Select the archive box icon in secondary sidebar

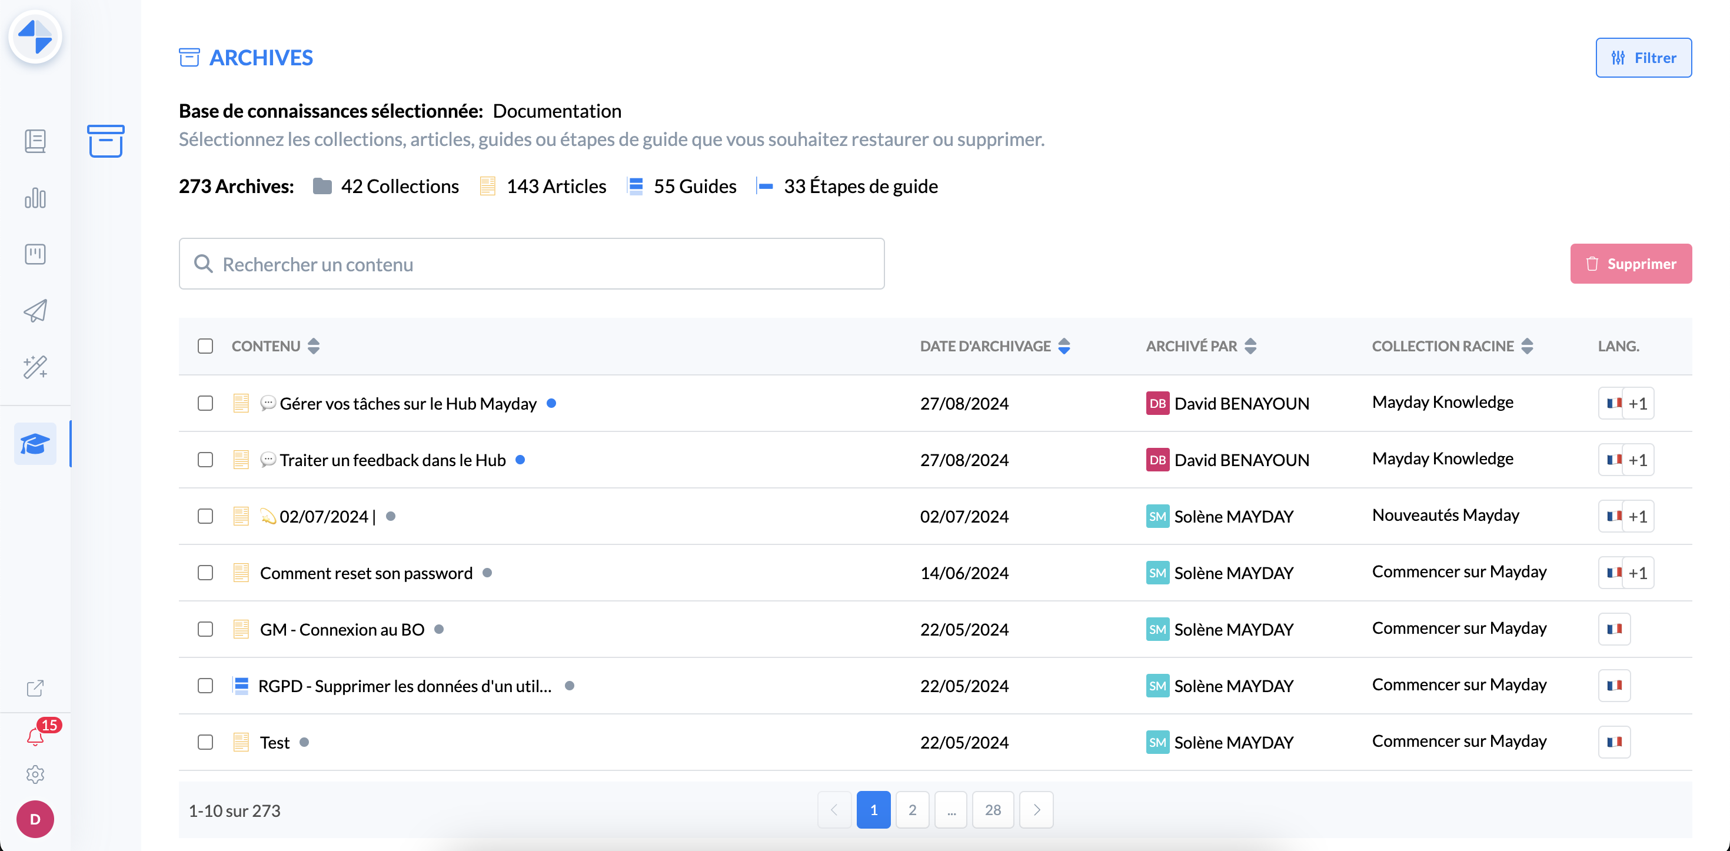point(105,141)
